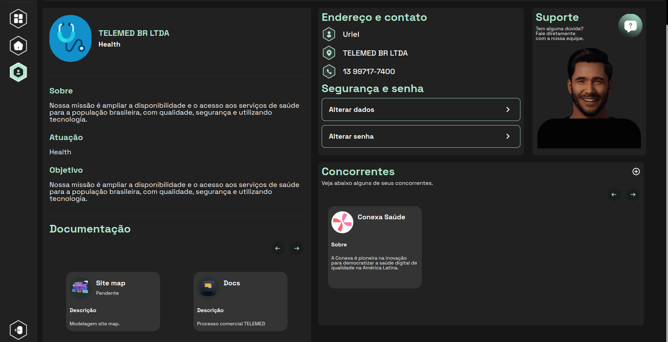Open the dashboard grid icon in sidebar
This screenshot has width=668, height=342.
pyautogui.click(x=18, y=18)
